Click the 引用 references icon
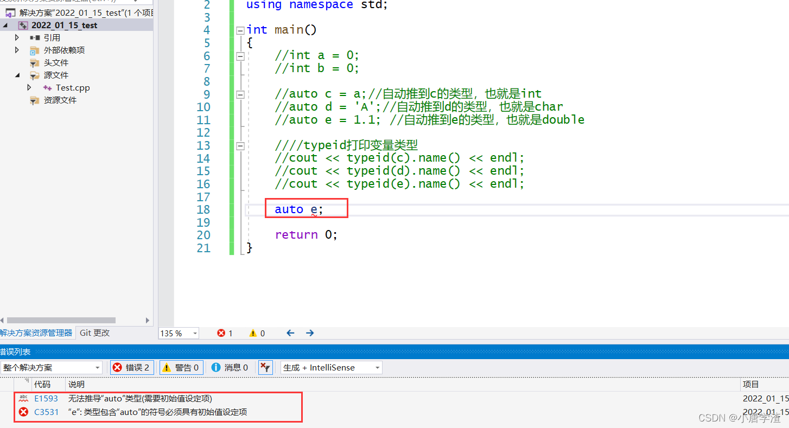Screen dimensions: 789x428 [35, 38]
